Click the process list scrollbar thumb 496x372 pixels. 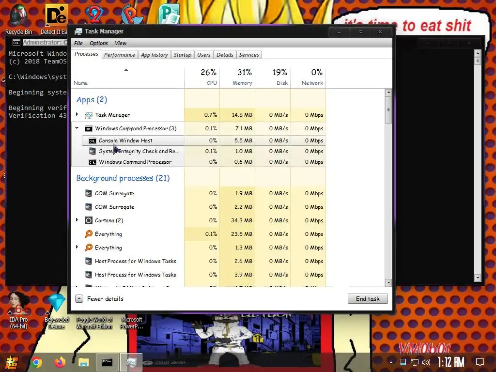[388, 110]
